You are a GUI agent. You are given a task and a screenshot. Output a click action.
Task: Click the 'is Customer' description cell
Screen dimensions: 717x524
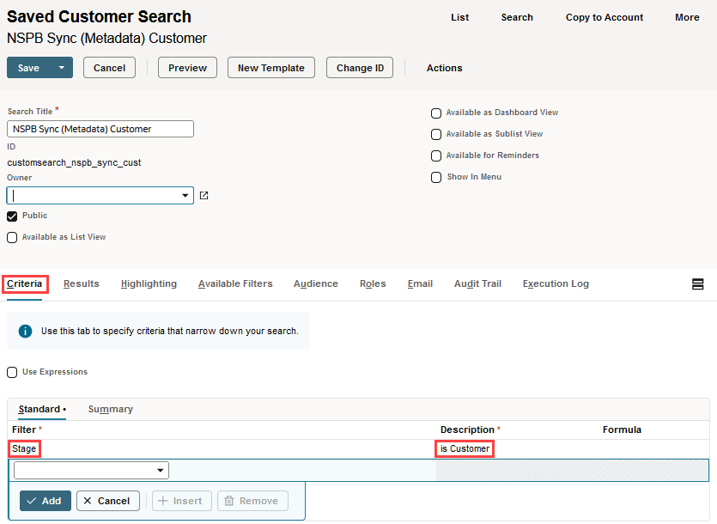click(465, 448)
